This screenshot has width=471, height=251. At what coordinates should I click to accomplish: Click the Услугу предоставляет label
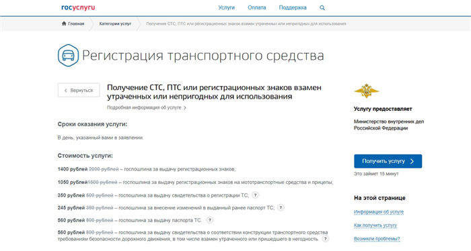click(383, 109)
